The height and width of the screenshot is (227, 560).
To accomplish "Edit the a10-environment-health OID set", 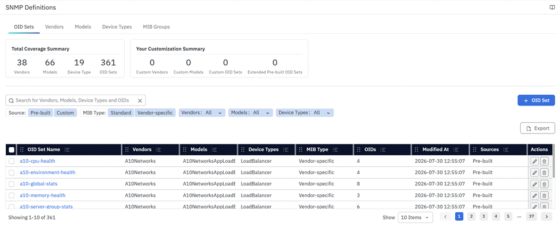I will click(x=535, y=173).
